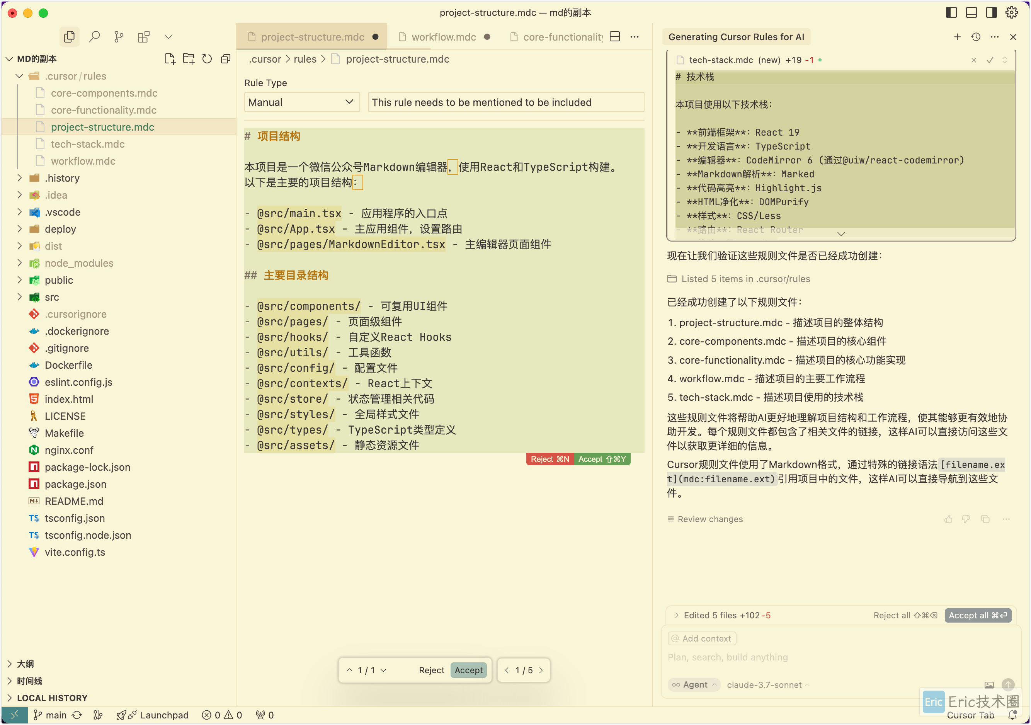Give thumbs up to the response
Screen dimensions: 1031x725
click(x=948, y=519)
